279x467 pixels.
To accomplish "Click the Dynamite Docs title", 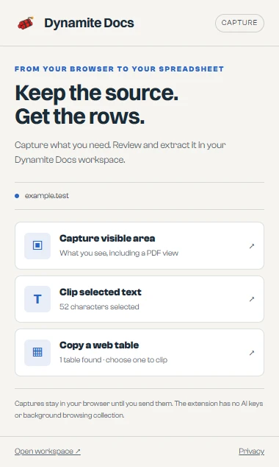I will coord(89,23).
